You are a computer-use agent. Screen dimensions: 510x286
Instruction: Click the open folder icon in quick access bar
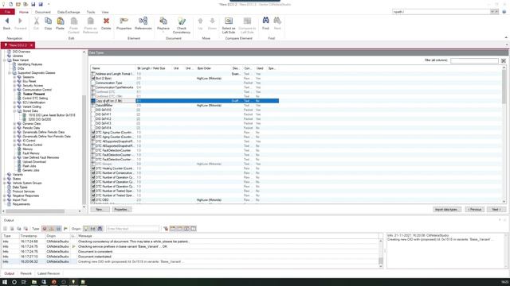coord(18,4)
